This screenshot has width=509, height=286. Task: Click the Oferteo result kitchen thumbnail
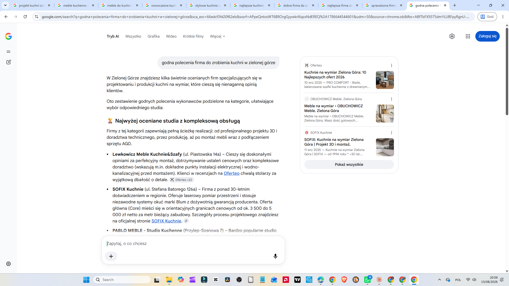[385, 80]
